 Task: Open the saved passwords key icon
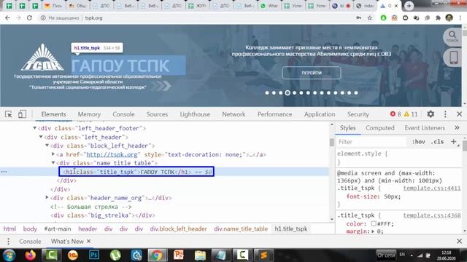(359, 17)
